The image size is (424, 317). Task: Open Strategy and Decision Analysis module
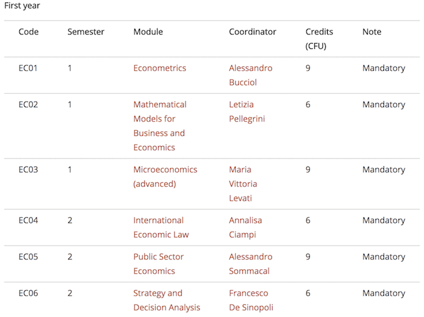(x=167, y=300)
